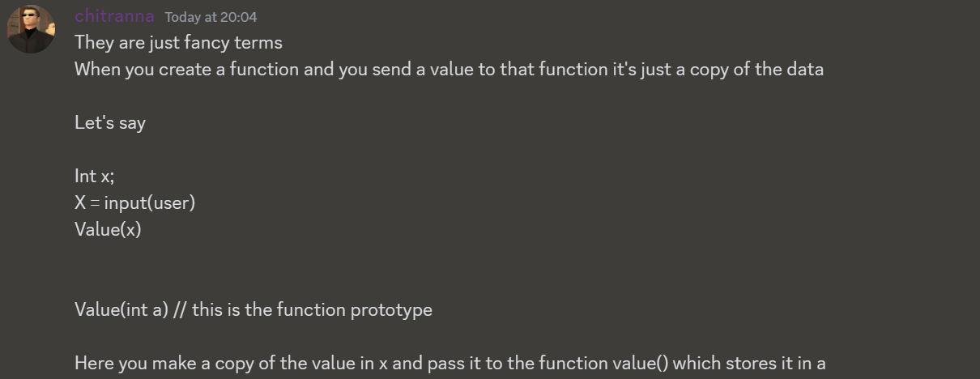Open chitranna's profile avatar picture
Image resolution: width=980 pixels, height=379 pixels.
tap(31, 29)
